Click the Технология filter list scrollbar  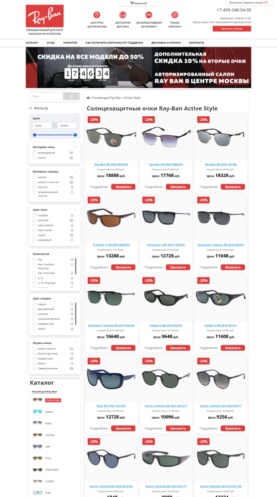76,265
